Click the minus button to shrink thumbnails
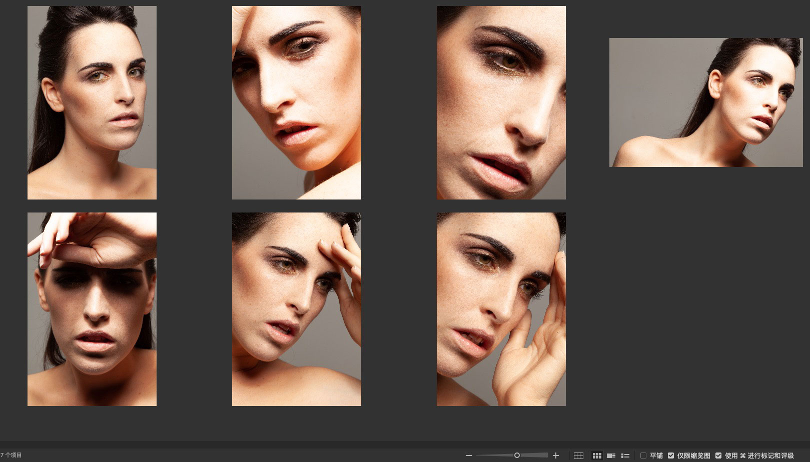810x462 pixels. click(x=468, y=455)
